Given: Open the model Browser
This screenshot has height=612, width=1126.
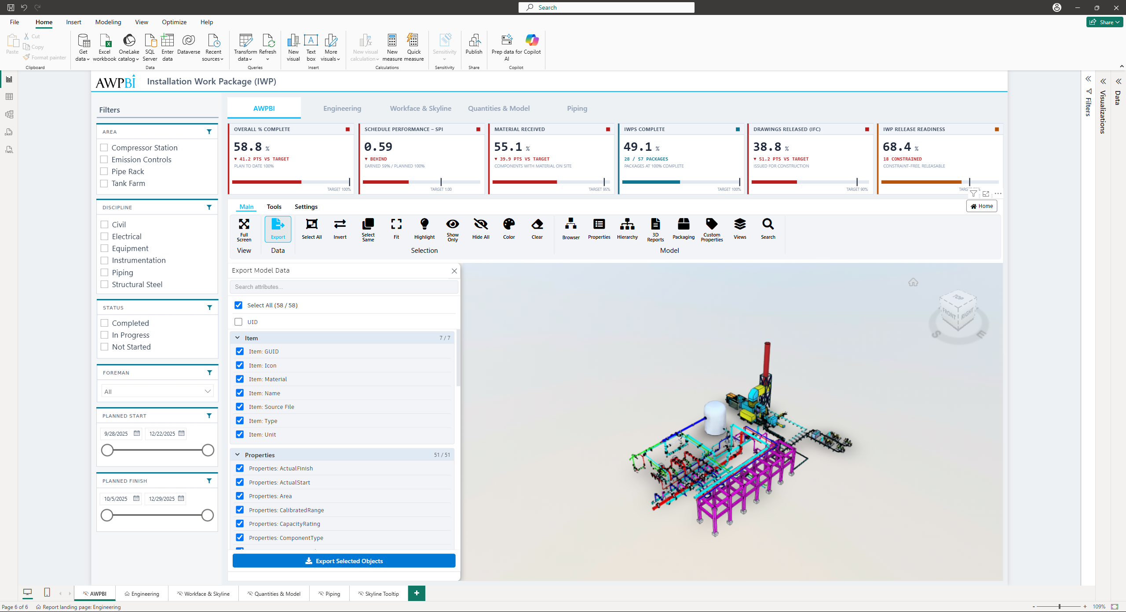Looking at the screenshot, I should coord(571,229).
